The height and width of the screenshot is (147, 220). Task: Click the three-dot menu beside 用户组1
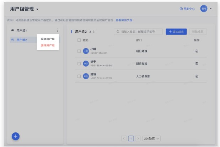click(57, 30)
